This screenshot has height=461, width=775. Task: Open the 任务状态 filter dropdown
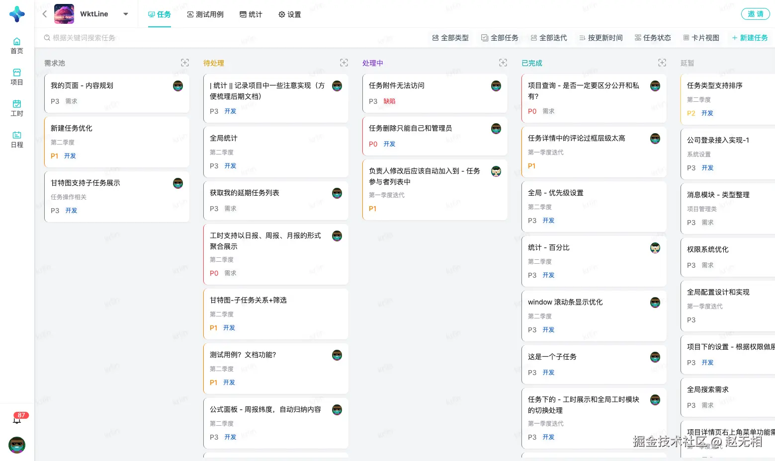tap(653, 38)
